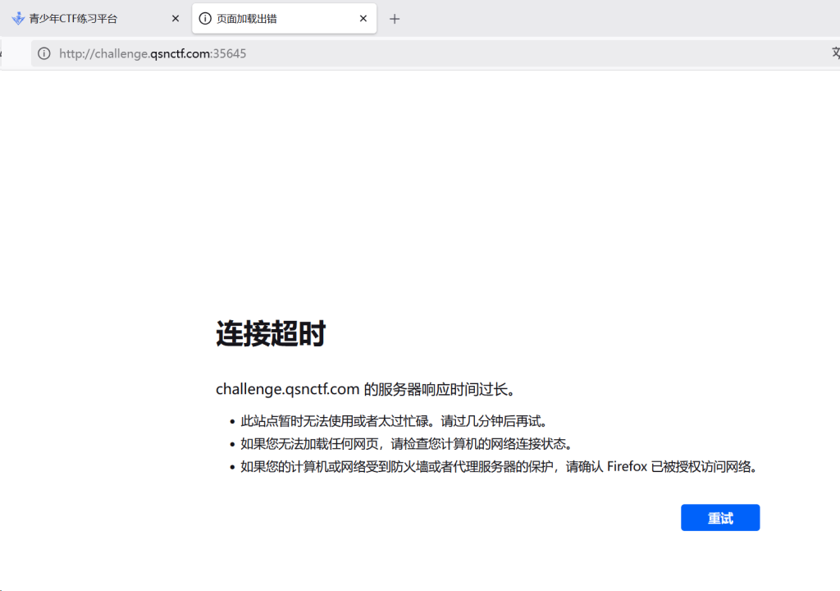The width and height of the screenshot is (840, 591).
Task: Click the bullet about 防火墙或者代理服务器
Action: coord(498,467)
